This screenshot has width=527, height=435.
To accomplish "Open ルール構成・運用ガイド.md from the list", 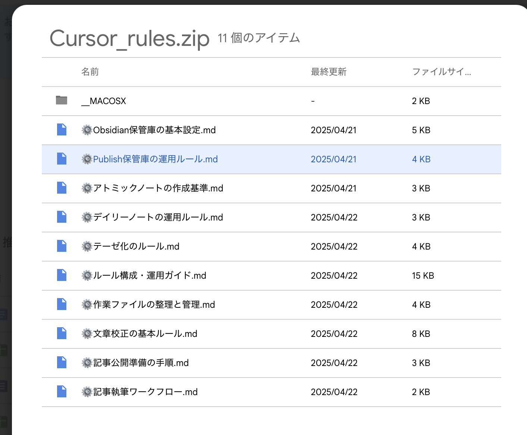I will 145,275.
